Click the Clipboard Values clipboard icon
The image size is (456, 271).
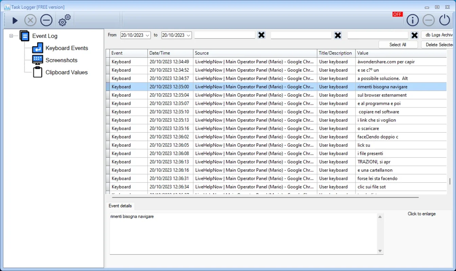[38, 72]
